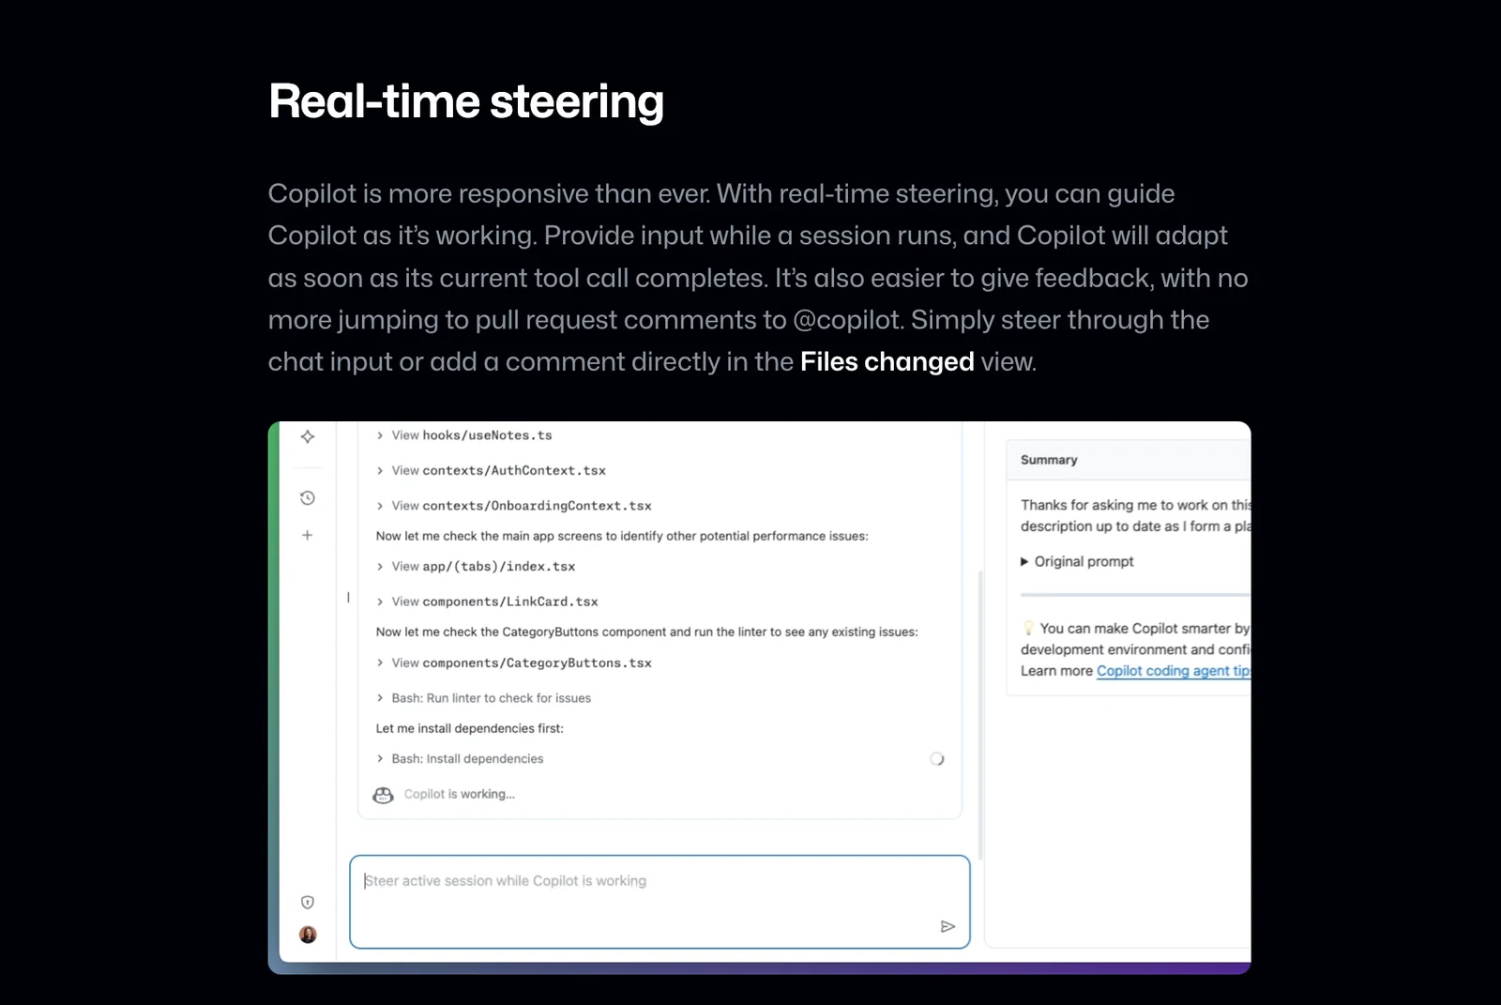
Task: Expand View components/CategoryButtons.tsx step
Action: click(380, 663)
